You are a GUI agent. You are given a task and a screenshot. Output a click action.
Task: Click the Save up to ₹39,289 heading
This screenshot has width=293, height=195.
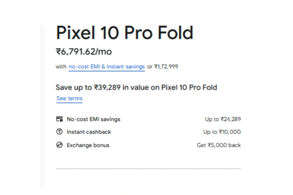[136, 87]
